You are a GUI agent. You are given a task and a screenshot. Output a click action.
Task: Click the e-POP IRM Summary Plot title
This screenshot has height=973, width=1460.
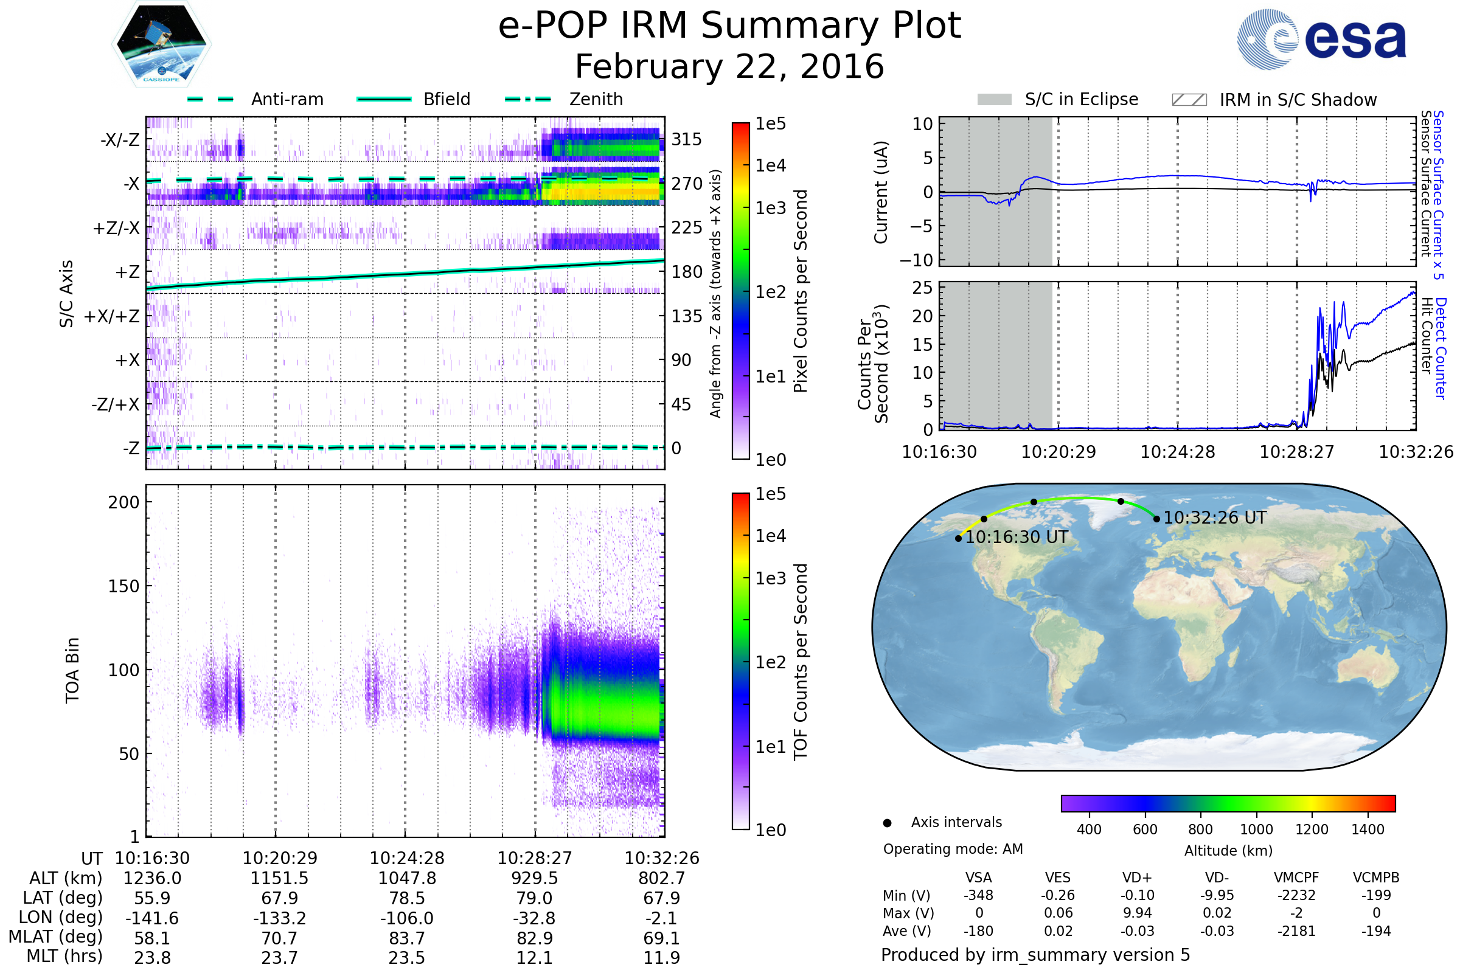[729, 26]
